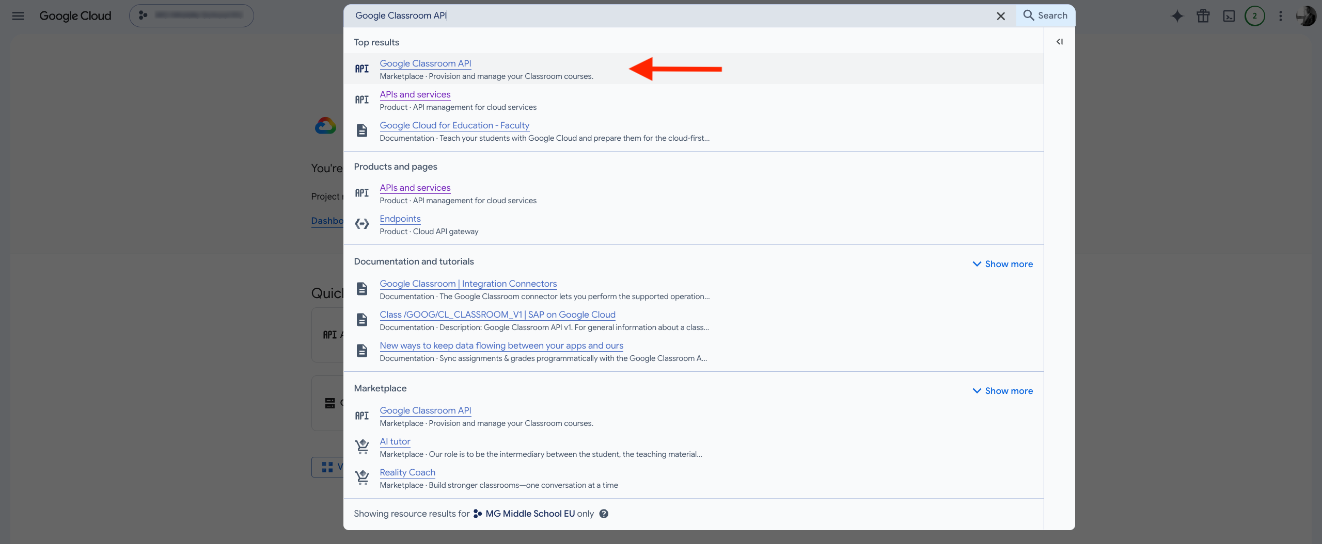Open the three-dot settings and utilities menu
The image size is (1322, 544).
tap(1280, 16)
